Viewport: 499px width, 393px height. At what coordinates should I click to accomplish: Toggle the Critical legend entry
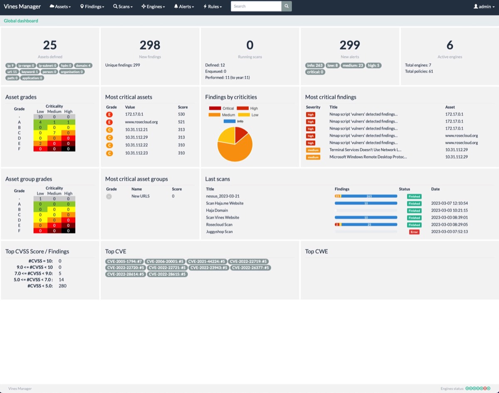[x=222, y=108]
